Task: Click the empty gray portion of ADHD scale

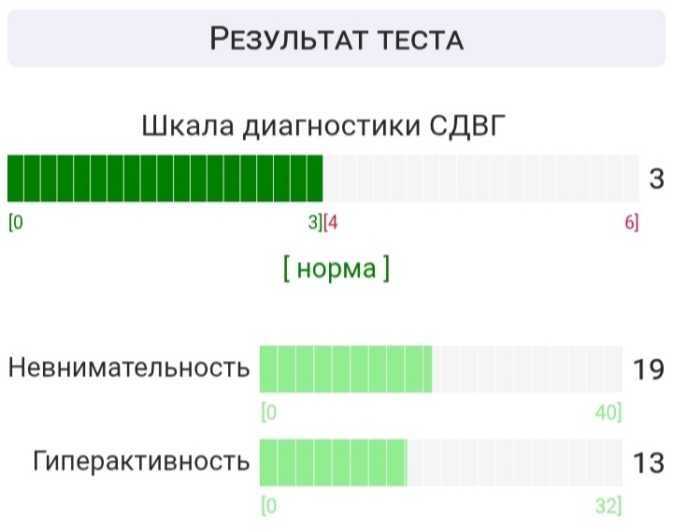Action: [481, 179]
